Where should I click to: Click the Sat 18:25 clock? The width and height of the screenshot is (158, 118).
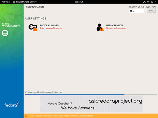click(79, 2)
